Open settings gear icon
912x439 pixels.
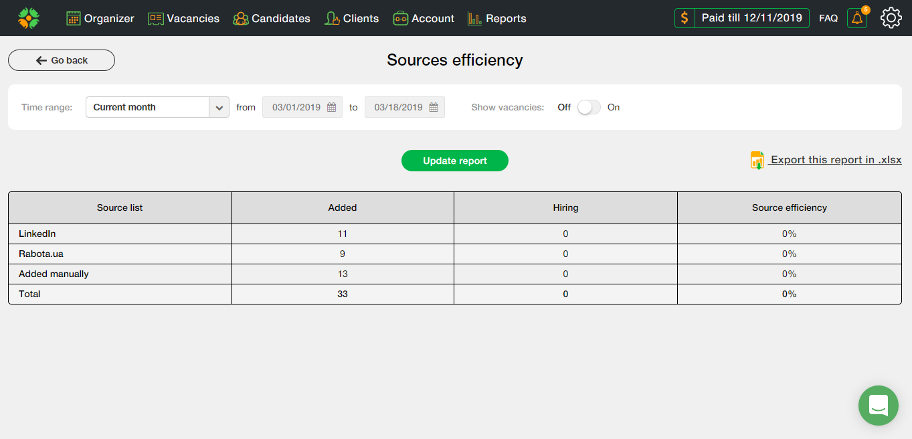[891, 18]
